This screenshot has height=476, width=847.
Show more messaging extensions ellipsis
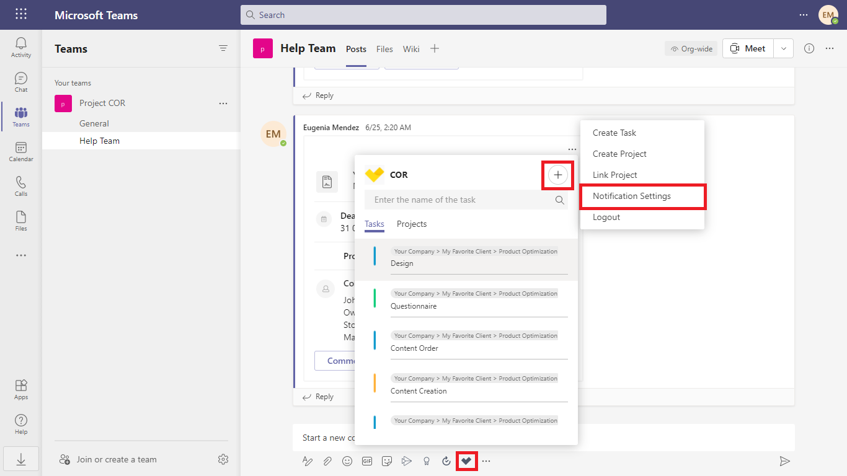pyautogui.click(x=486, y=461)
